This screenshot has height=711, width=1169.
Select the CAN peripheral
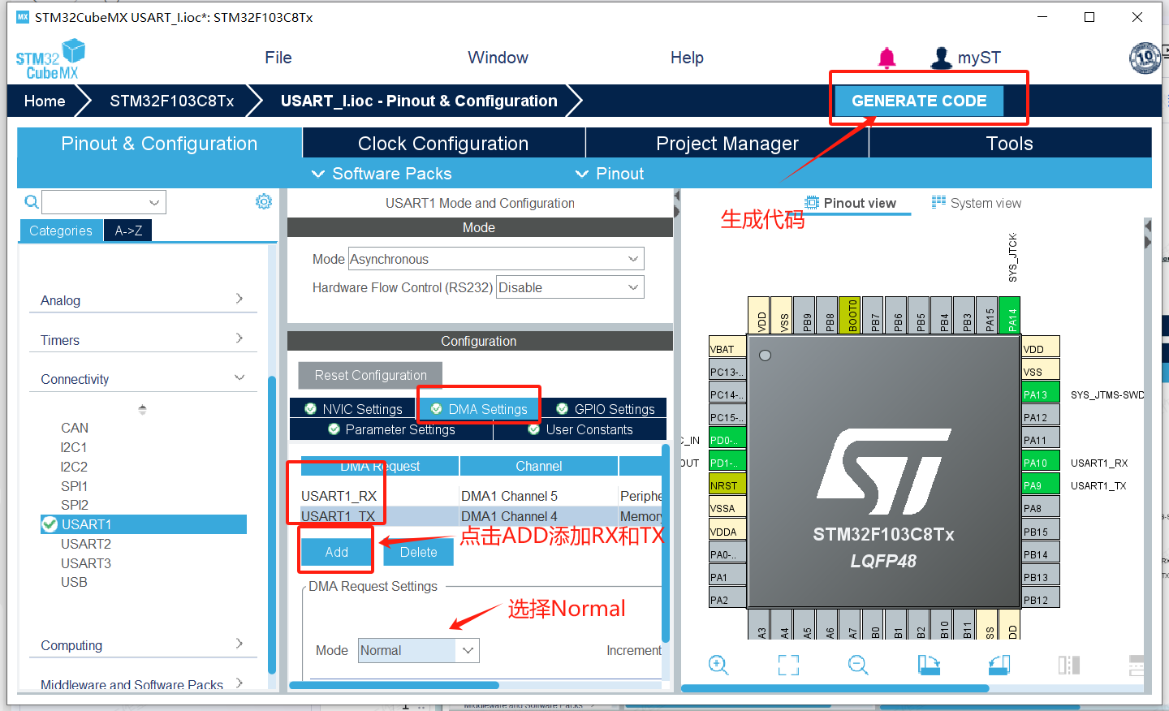tap(75, 428)
